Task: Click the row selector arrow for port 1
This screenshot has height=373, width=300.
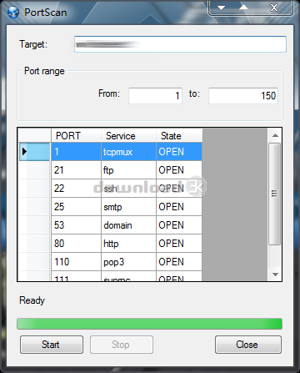Action: (x=24, y=152)
